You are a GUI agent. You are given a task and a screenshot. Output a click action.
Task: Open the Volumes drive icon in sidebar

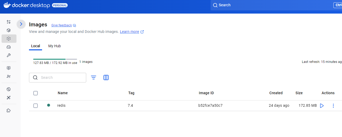click(9, 47)
